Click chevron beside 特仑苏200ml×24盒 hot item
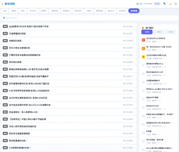179x152 pixels. 175,48
